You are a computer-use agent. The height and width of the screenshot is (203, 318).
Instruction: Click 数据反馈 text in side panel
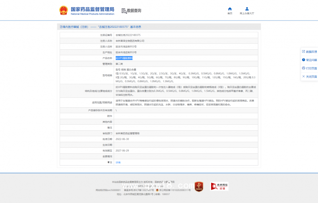(x=312, y=52)
